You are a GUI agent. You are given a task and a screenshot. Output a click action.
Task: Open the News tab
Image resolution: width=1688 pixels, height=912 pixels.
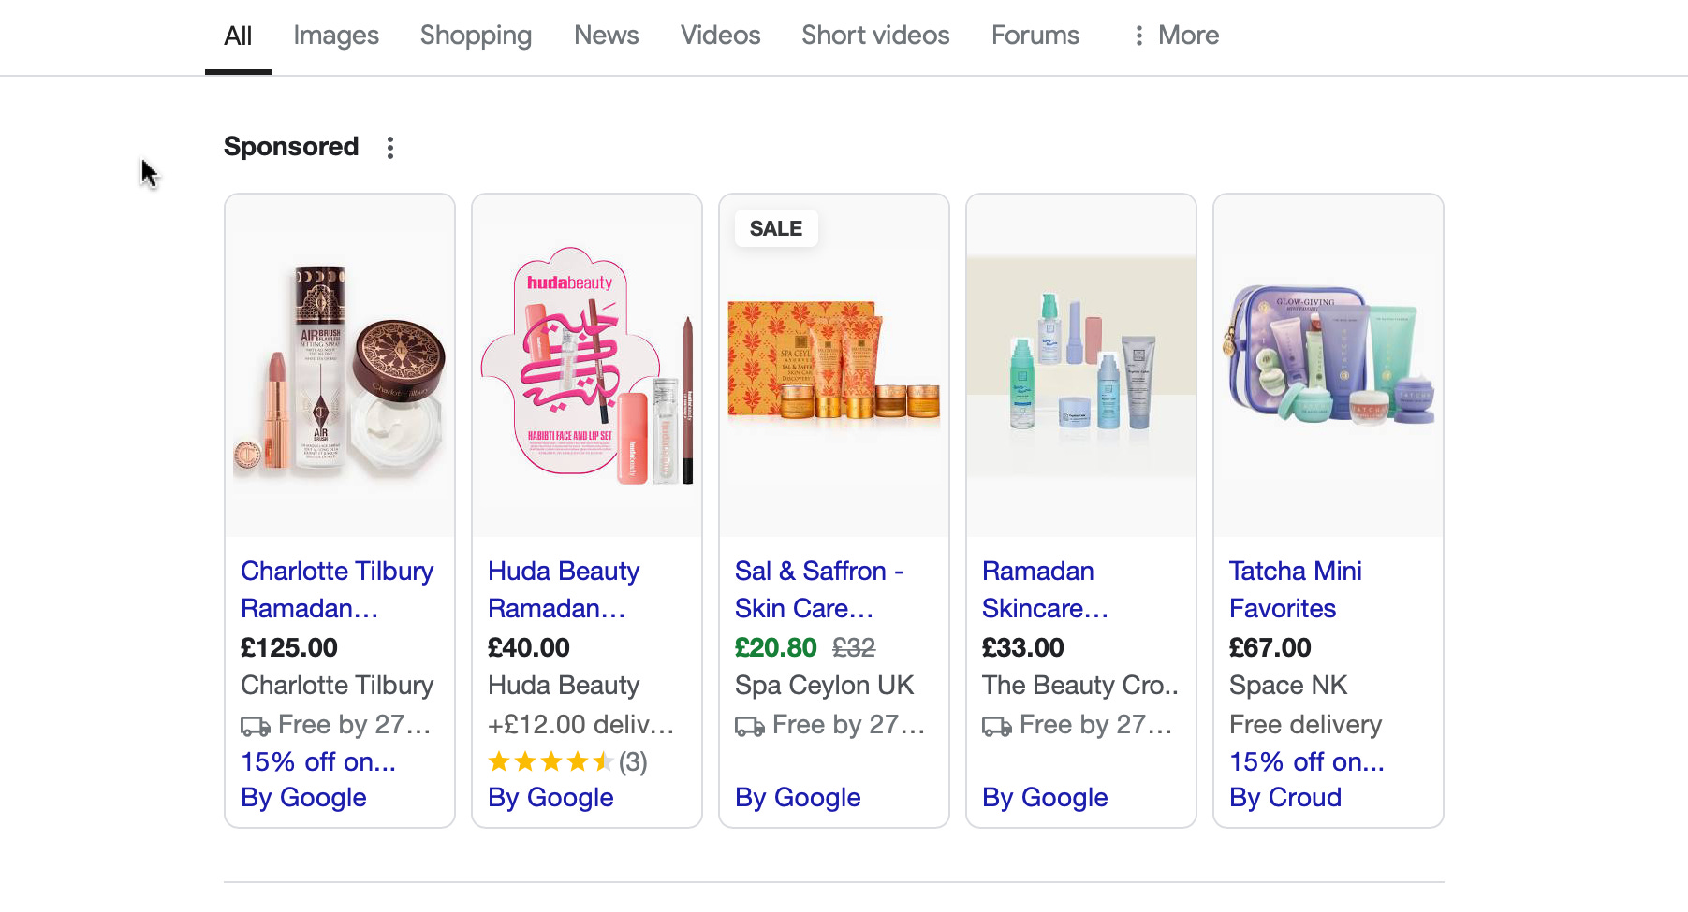coord(607,36)
